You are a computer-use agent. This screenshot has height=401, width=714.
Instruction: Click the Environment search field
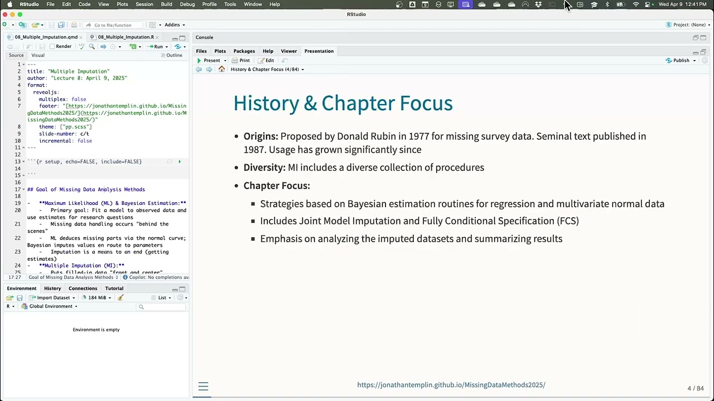pyautogui.click(x=160, y=307)
